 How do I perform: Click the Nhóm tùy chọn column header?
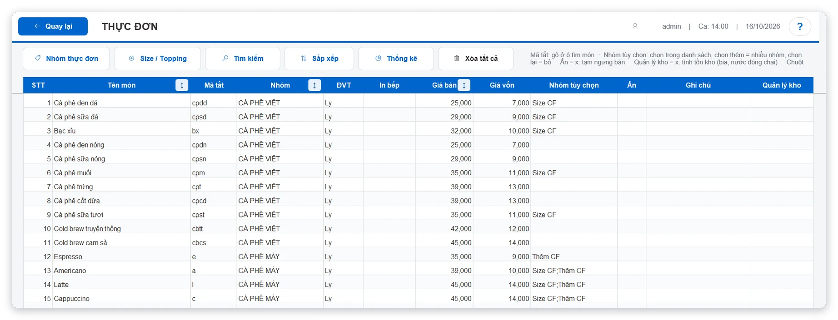(574, 85)
